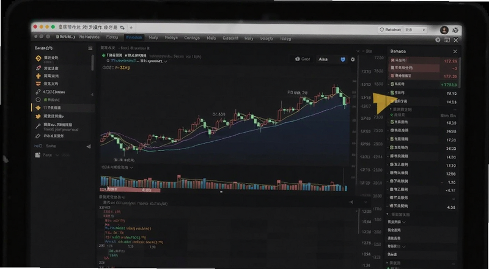
Task: Select the row with green +178 value
Action: tap(424, 84)
